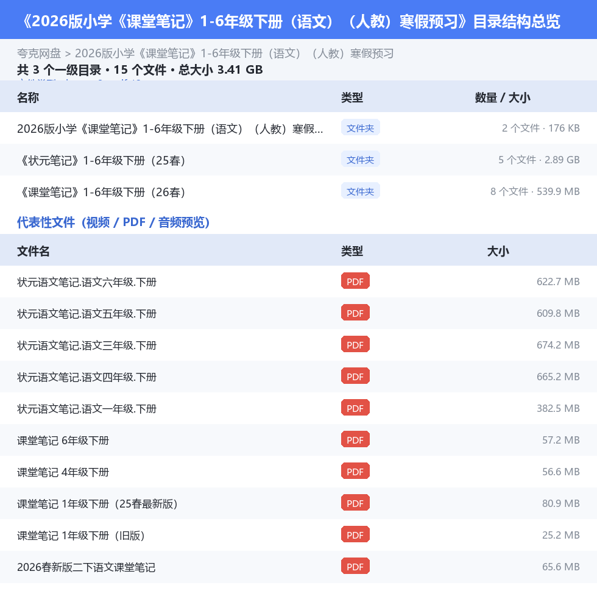Select the summary text 共 3 个一级目录
The image size is (597, 602).
coord(59,70)
